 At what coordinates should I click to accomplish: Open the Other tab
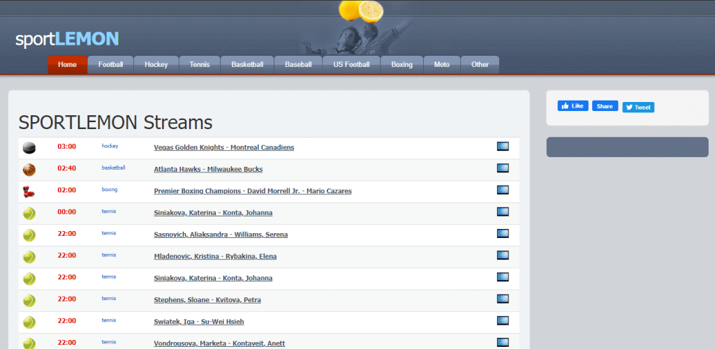pyautogui.click(x=480, y=65)
